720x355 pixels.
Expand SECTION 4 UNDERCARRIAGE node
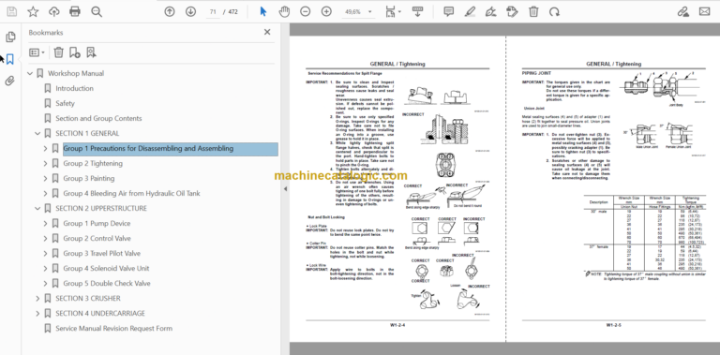point(37,314)
